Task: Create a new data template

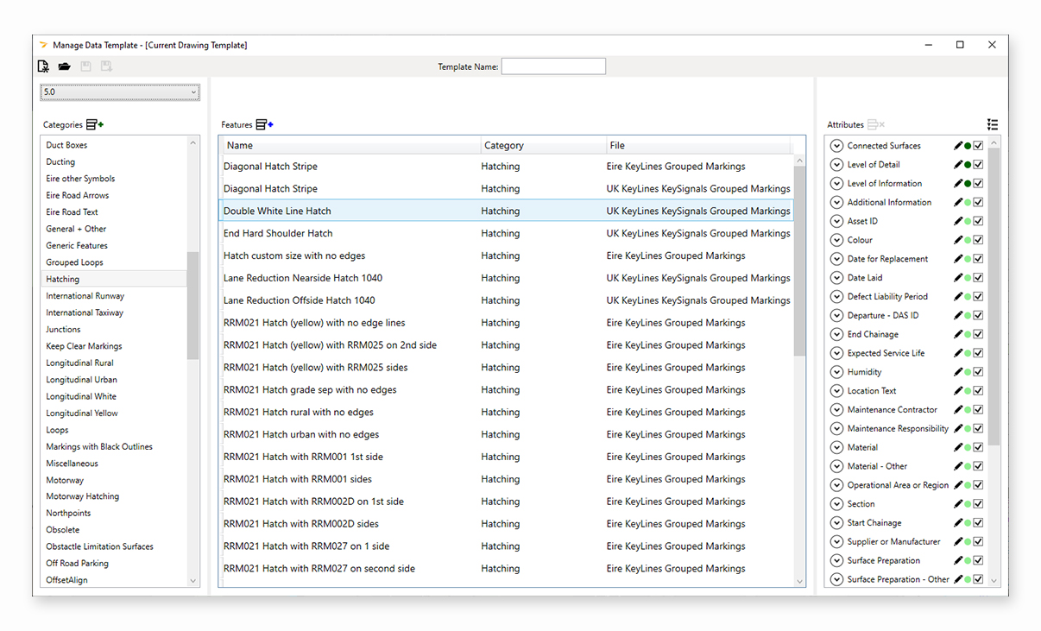Action: click(43, 66)
